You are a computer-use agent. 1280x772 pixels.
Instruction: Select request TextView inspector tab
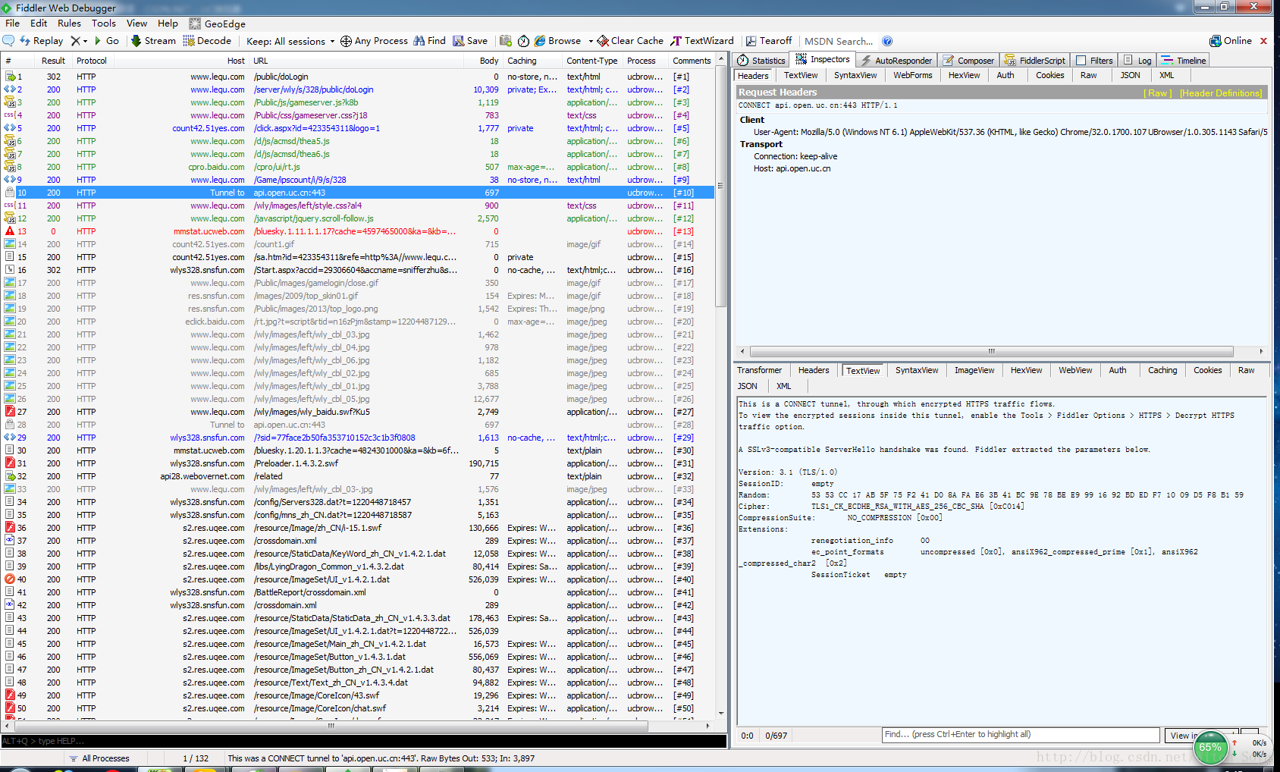[801, 75]
